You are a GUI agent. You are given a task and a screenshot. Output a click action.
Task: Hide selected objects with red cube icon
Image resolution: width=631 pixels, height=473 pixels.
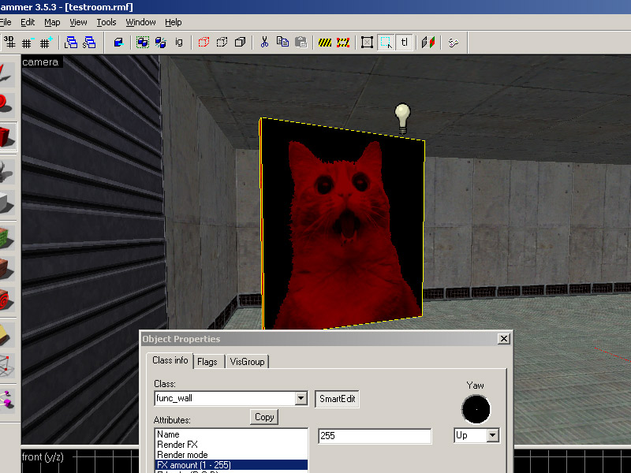pyautogui.click(x=203, y=42)
